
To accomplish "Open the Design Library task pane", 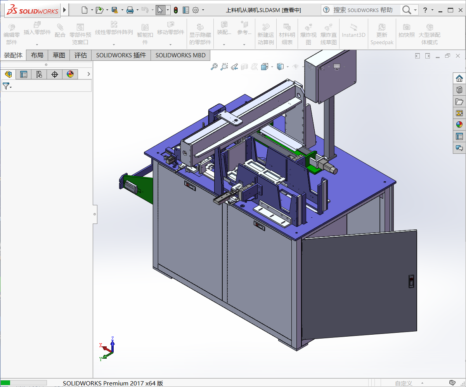I will click(x=459, y=90).
